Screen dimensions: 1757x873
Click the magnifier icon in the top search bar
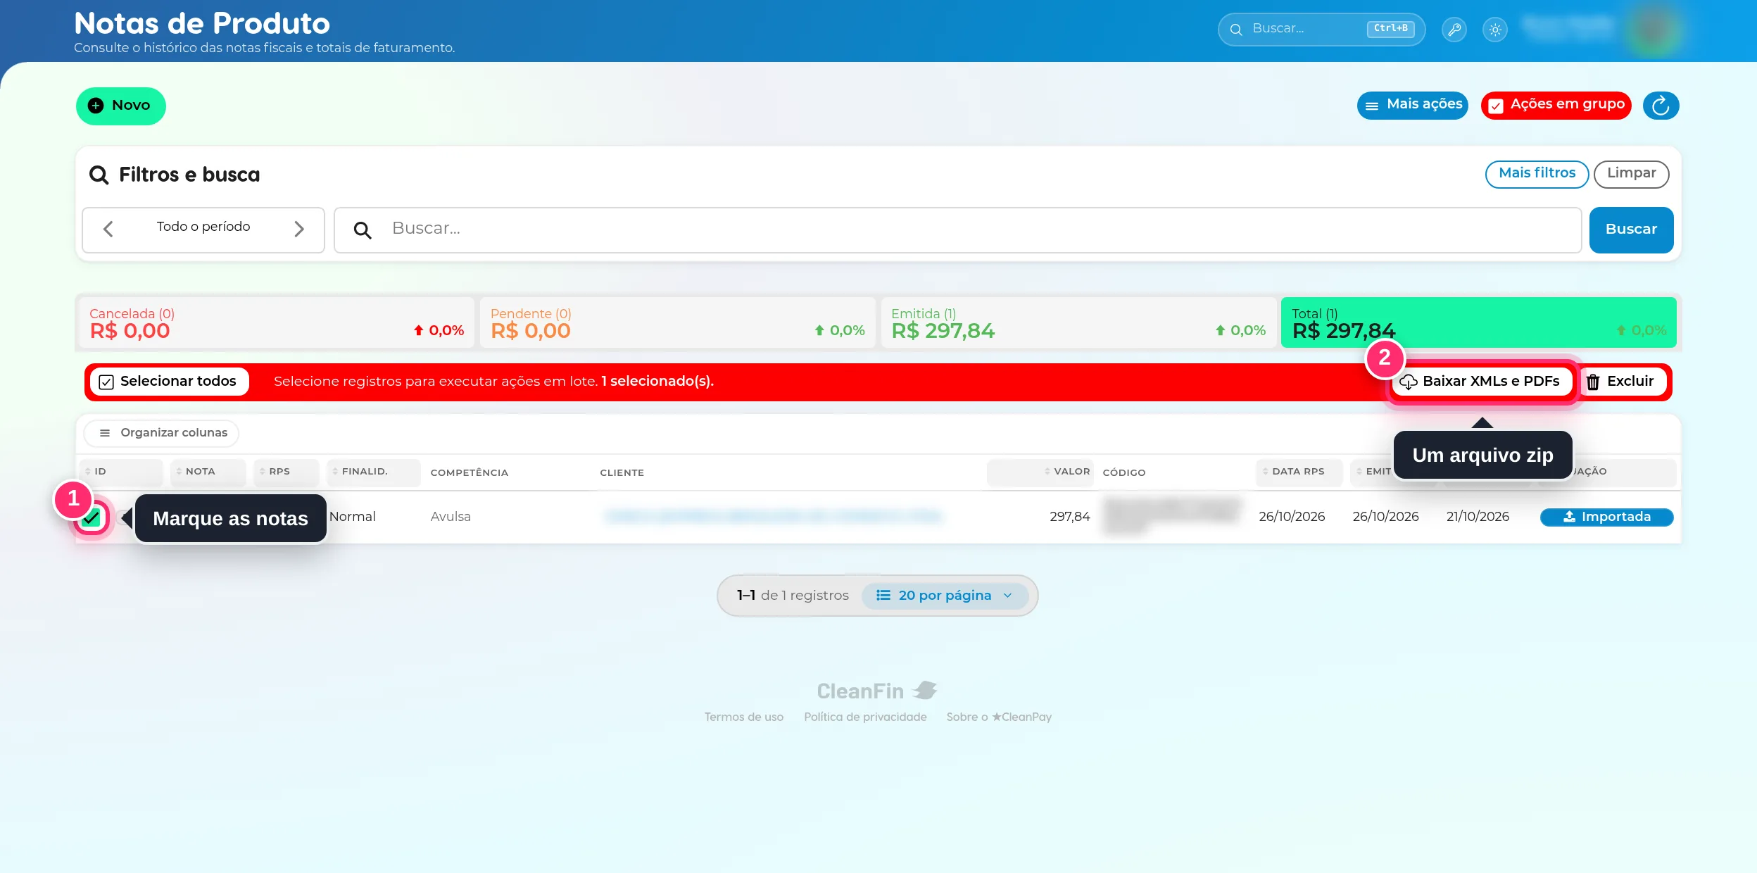[x=1236, y=30]
